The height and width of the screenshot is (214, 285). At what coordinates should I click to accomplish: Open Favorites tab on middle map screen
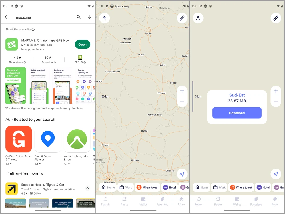[162, 201]
